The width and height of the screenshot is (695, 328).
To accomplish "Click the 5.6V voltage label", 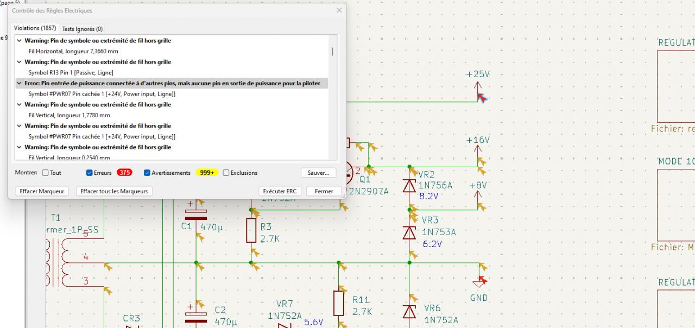I will tap(314, 322).
